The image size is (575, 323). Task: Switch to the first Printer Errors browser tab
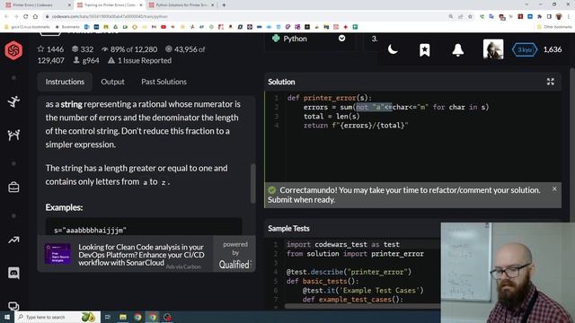tap(37, 5)
